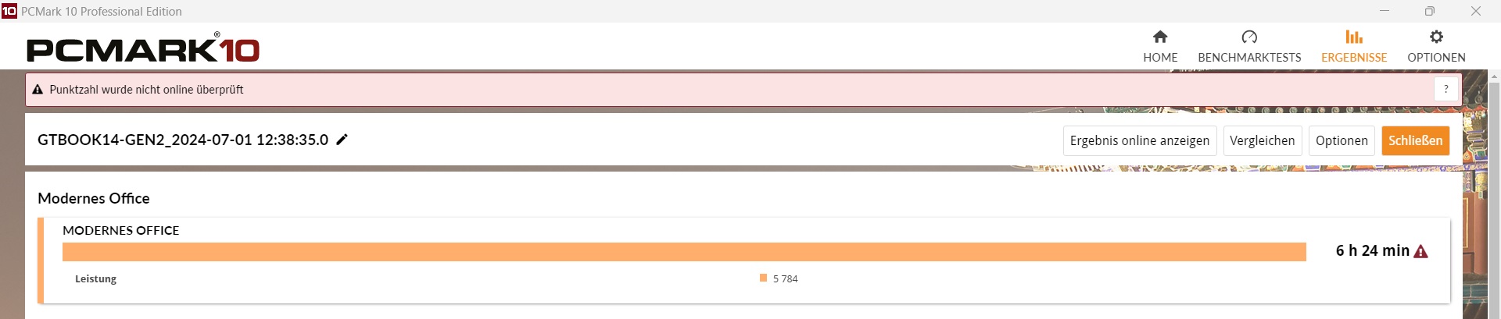
Task: Restore the window using title bar button
Action: (x=1429, y=11)
